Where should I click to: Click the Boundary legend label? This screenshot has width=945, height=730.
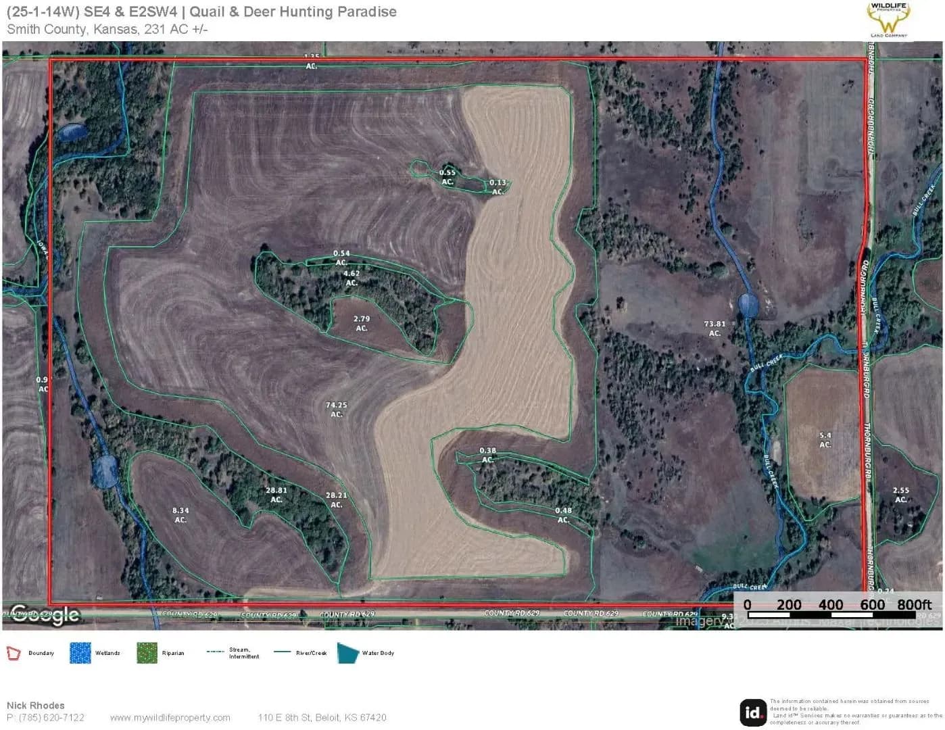41,653
